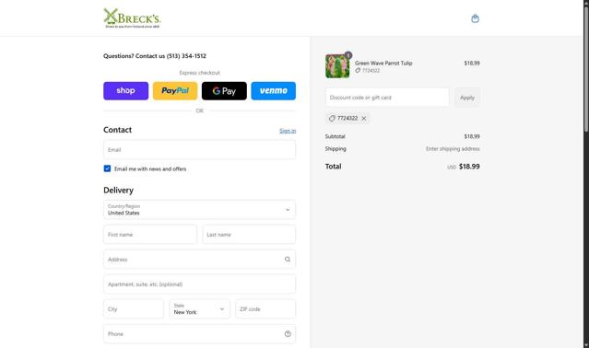The image size is (589, 348).
Task: Focus the Phone field
Action: click(x=199, y=334)
